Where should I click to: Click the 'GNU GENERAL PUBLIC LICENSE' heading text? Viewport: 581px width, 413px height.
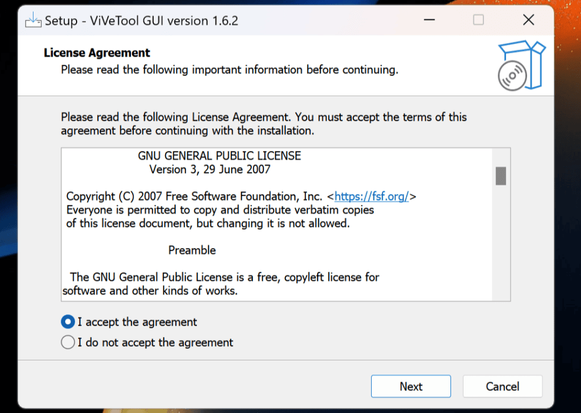click(x=220, y=155)
